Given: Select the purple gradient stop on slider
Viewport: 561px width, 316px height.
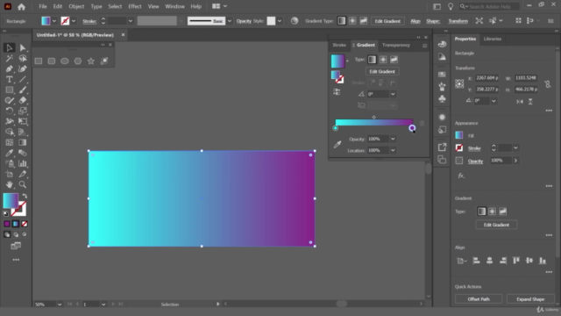Looking at the screenshot, I should pos(412,128).
